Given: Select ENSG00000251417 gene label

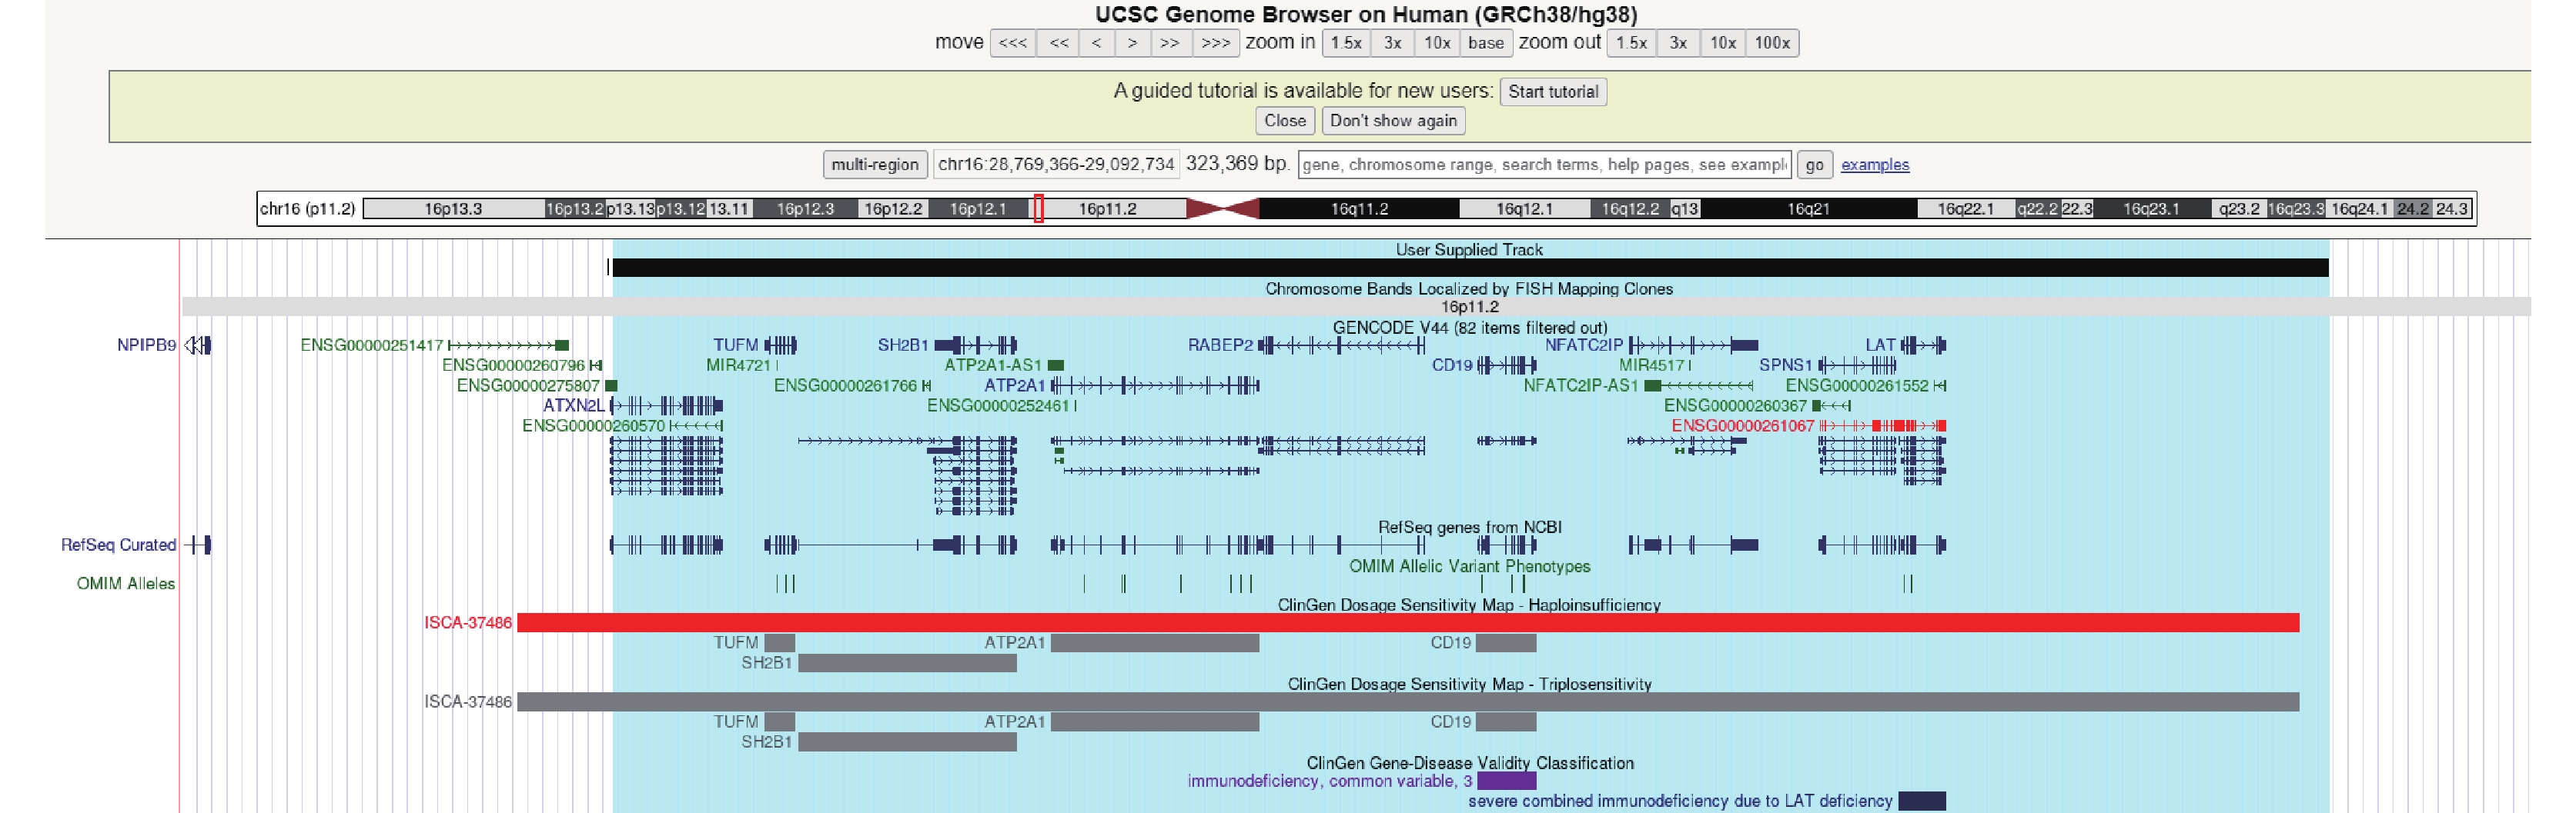Looking at the screenshot, I should click(371, 345).
